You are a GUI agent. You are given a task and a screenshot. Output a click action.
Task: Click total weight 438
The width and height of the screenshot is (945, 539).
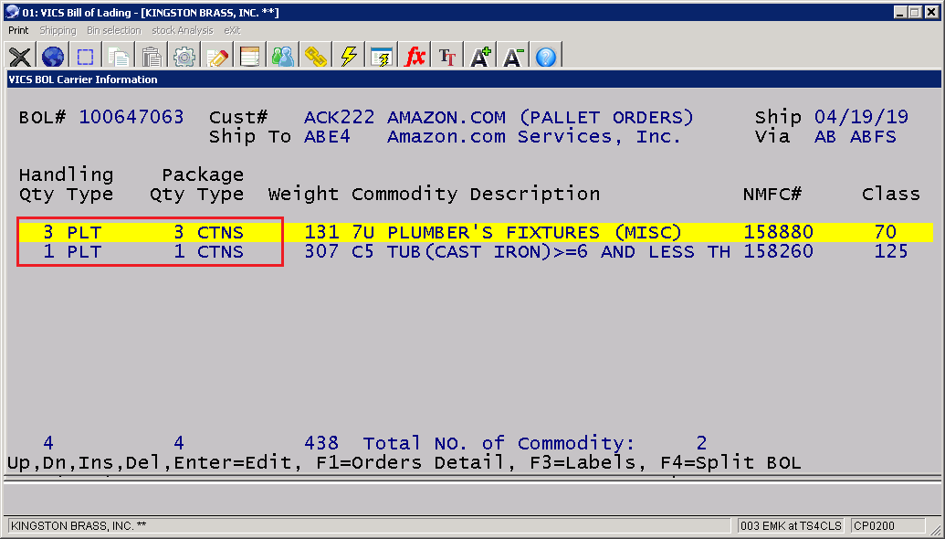[321, 443]
